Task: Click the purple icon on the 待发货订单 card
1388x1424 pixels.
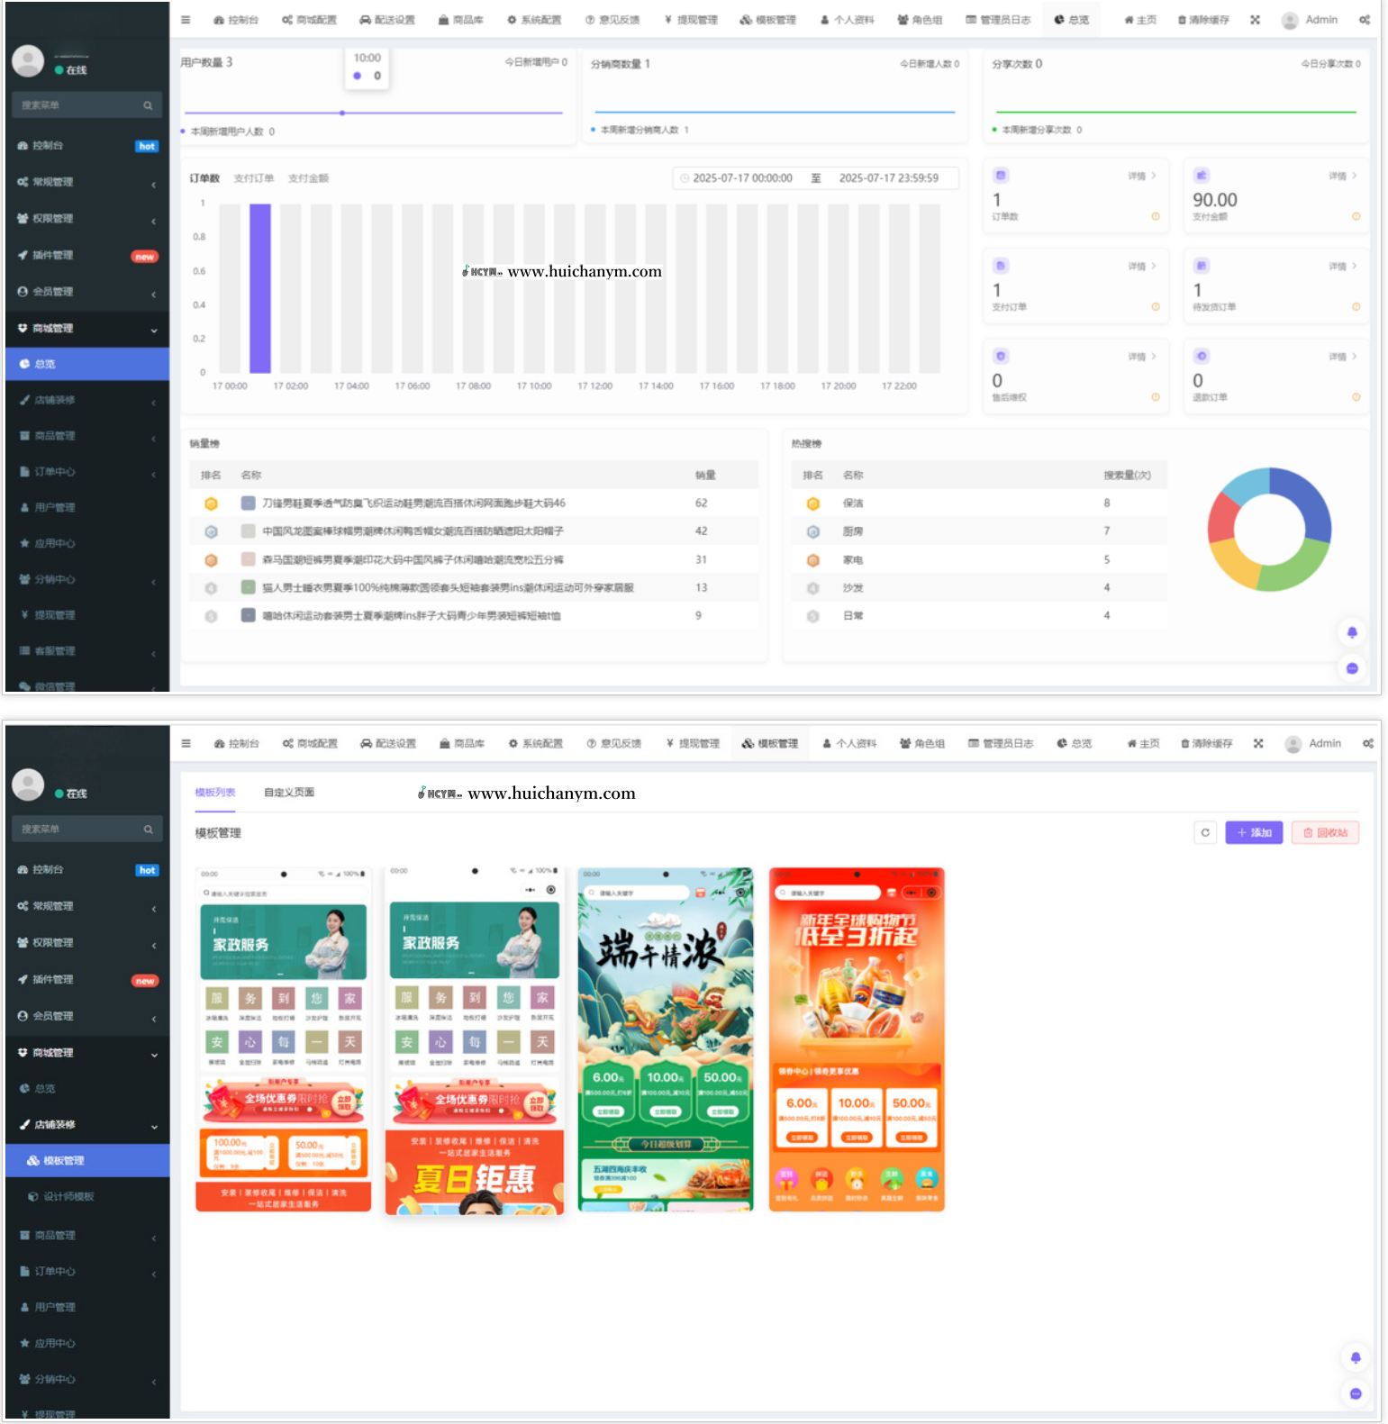Action: click(1201, 266)
